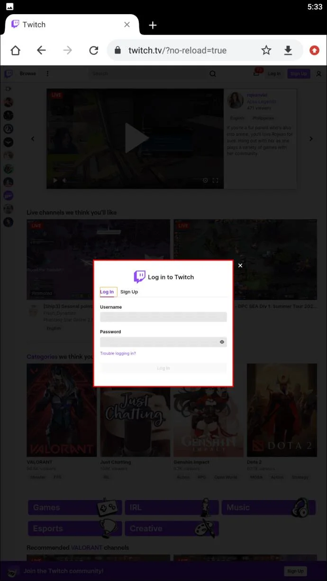Click the English tag under Ship3 stream
The height and width of the screenshot is (581, 327).
(x=54, y=328)
